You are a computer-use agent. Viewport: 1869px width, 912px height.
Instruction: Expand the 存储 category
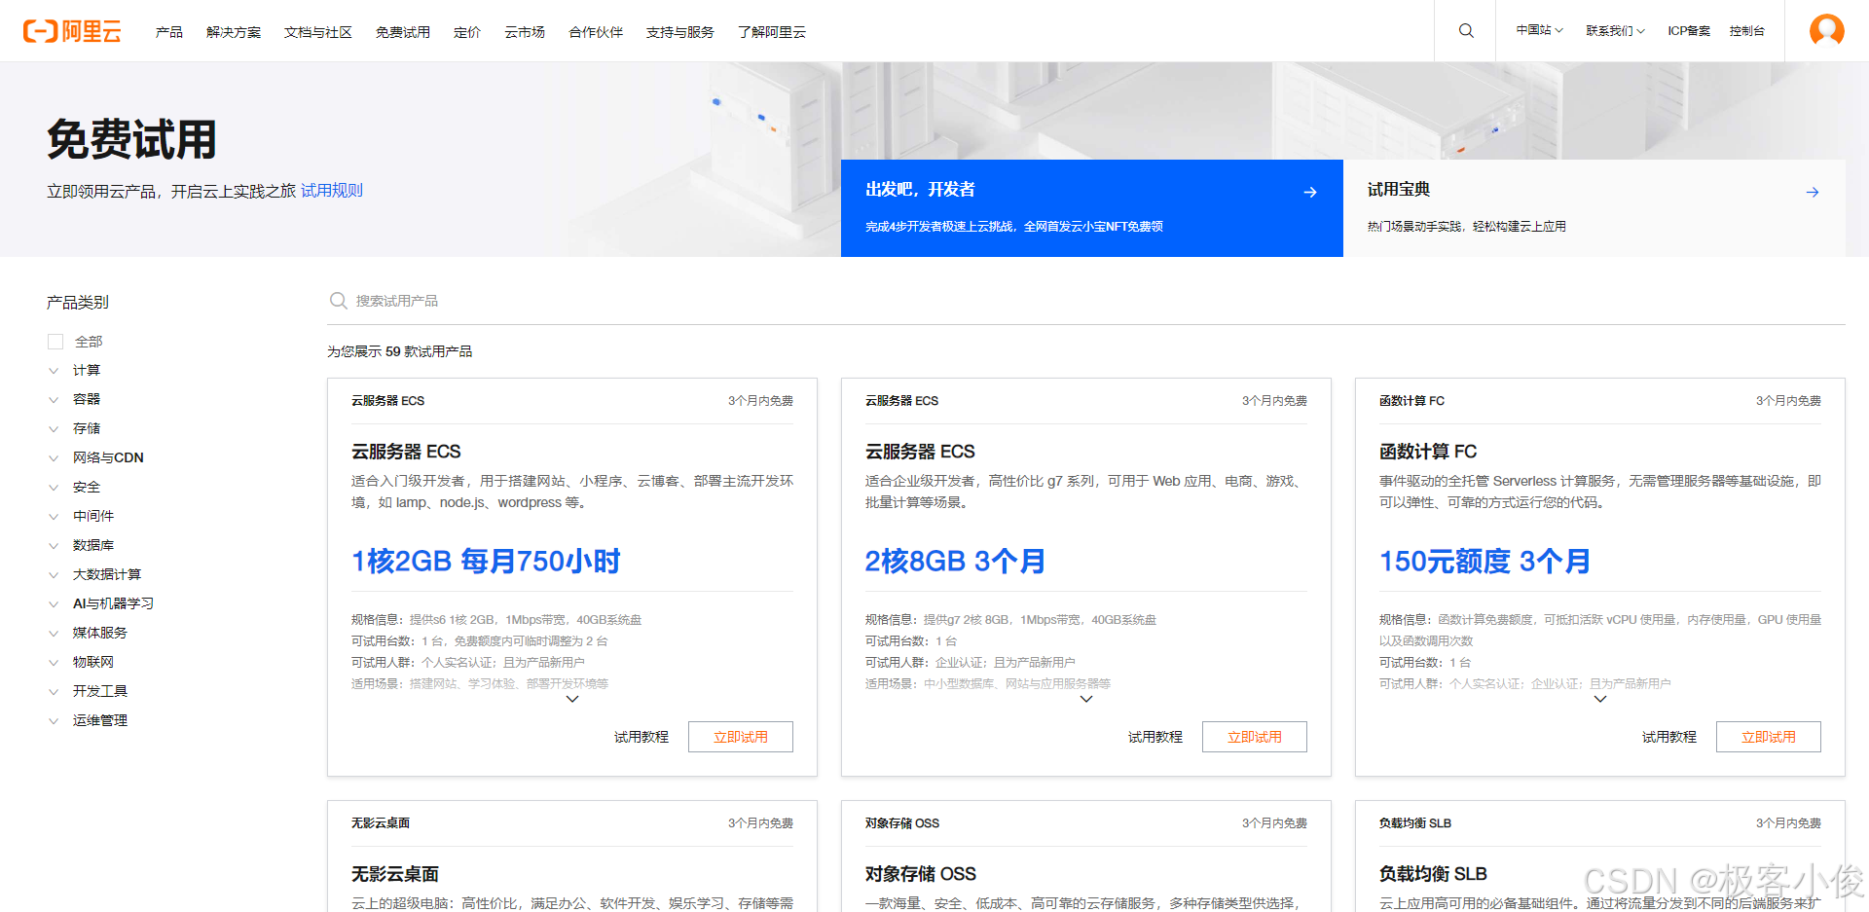pyautogui.click(x=54, y=429)
